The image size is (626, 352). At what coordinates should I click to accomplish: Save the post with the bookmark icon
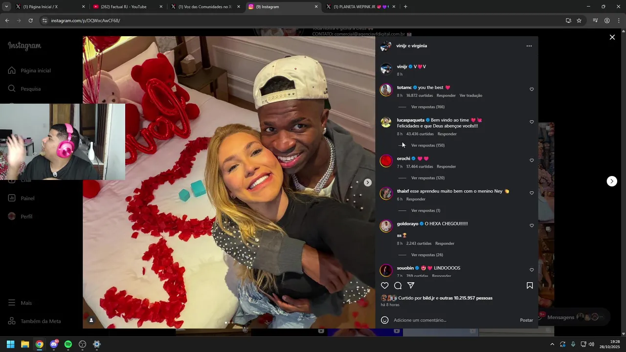click(530, 286)
